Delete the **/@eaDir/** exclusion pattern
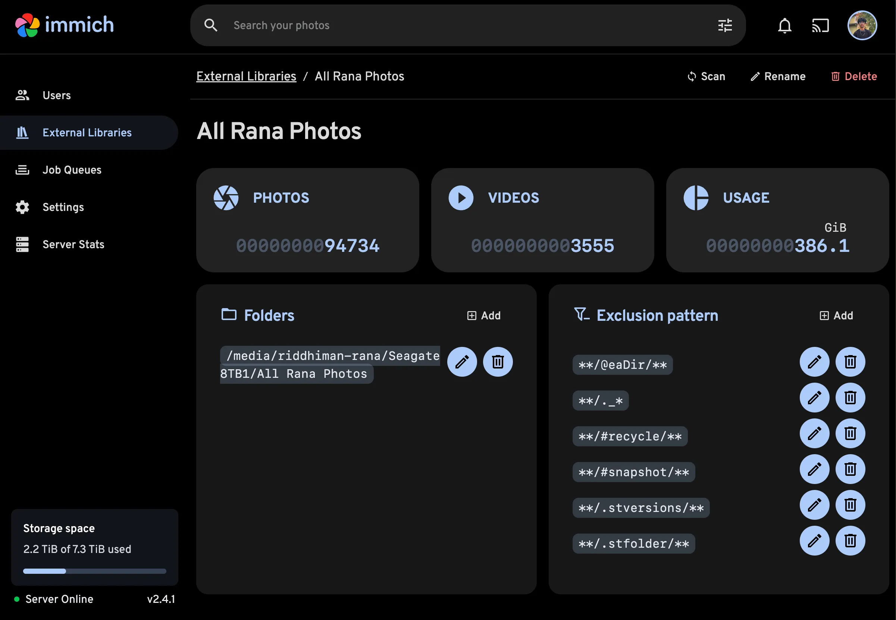Image resolution: width=896 pixels, height=620 pixels. pyautogui.click(x=850, y=362)
